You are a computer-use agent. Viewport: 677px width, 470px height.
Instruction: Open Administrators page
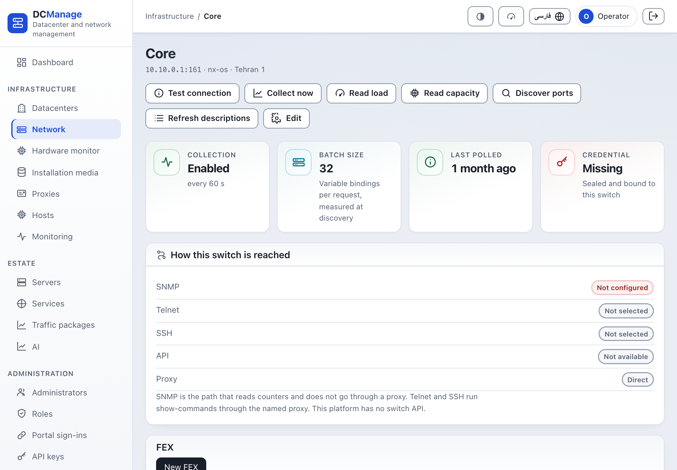tap(66, 393)
